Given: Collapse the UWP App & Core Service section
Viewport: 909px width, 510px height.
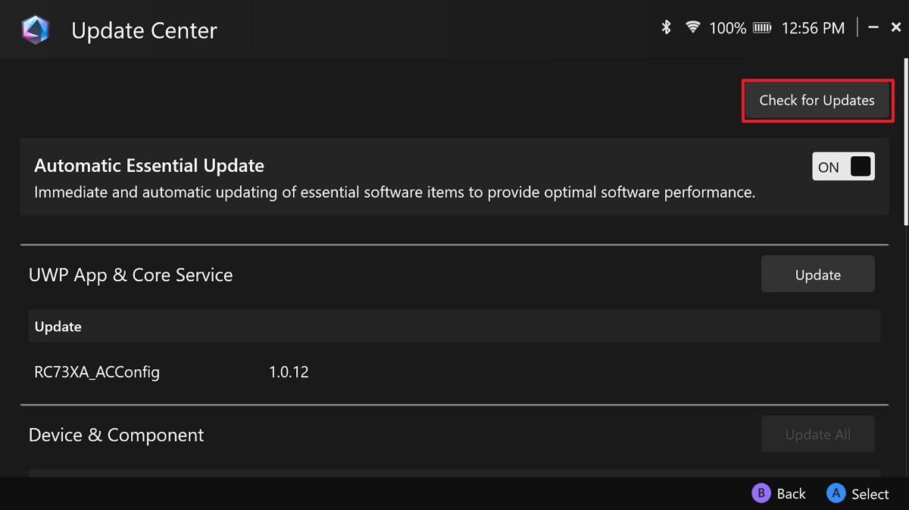Looking at the screenshot, I should tap(130, 274).
